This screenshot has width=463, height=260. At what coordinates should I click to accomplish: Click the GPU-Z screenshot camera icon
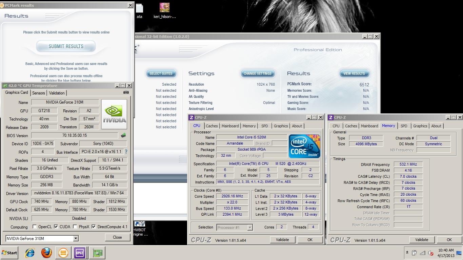(126, 92)
